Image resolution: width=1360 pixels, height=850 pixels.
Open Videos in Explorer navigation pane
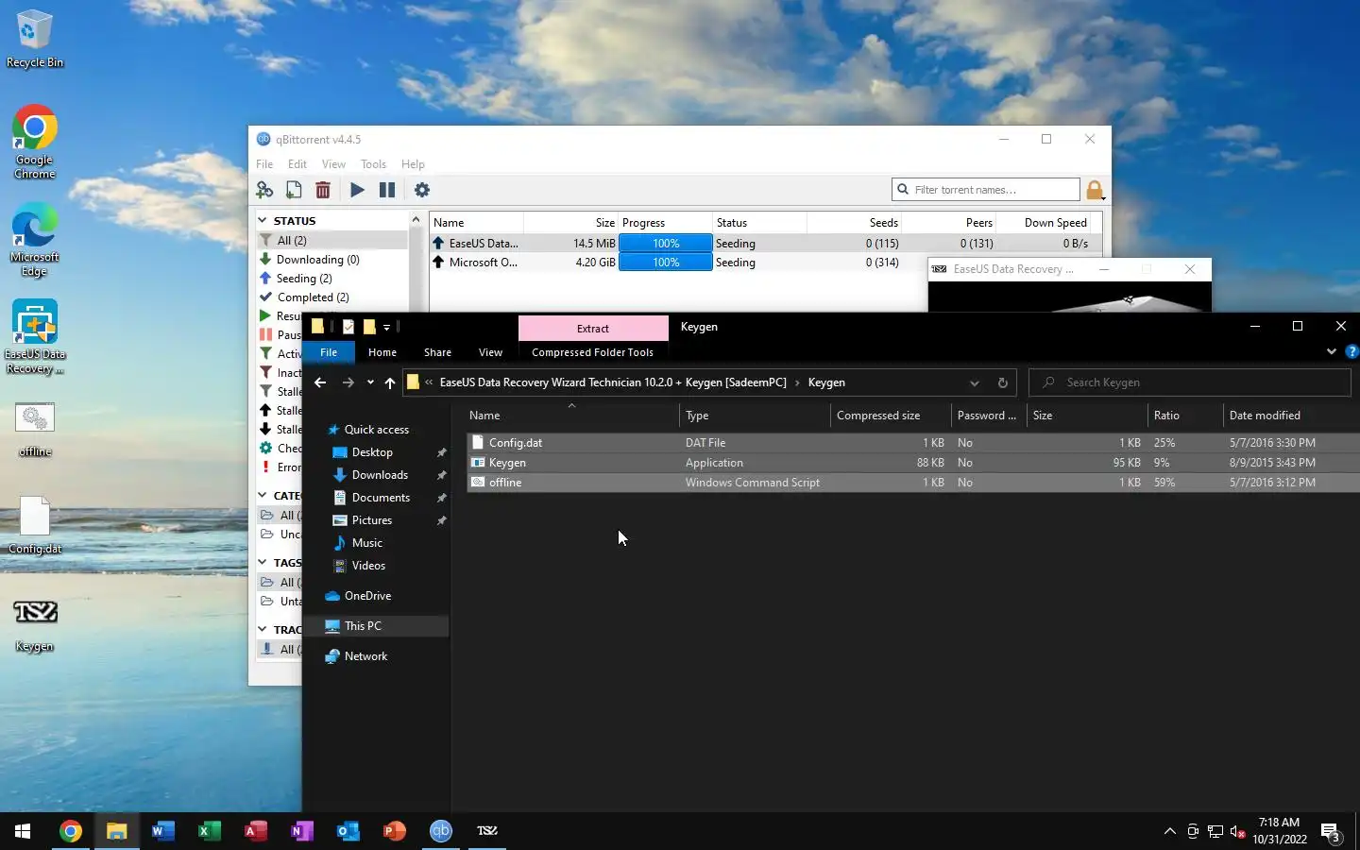(368, 566)
